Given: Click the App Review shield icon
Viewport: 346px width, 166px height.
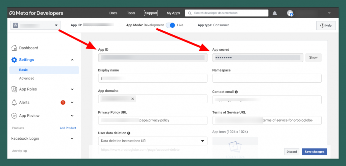Looking at the screenshot, I should click(x=14, y=115).
